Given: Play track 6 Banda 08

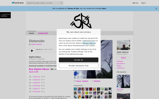Looking at the screenshot, I should 30,92.
